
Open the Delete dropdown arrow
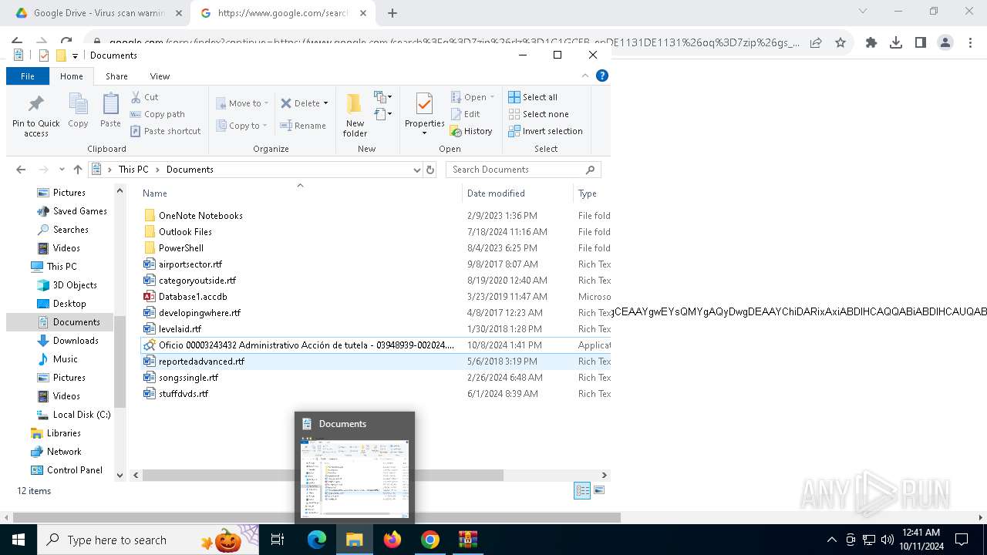click(325, 103)
